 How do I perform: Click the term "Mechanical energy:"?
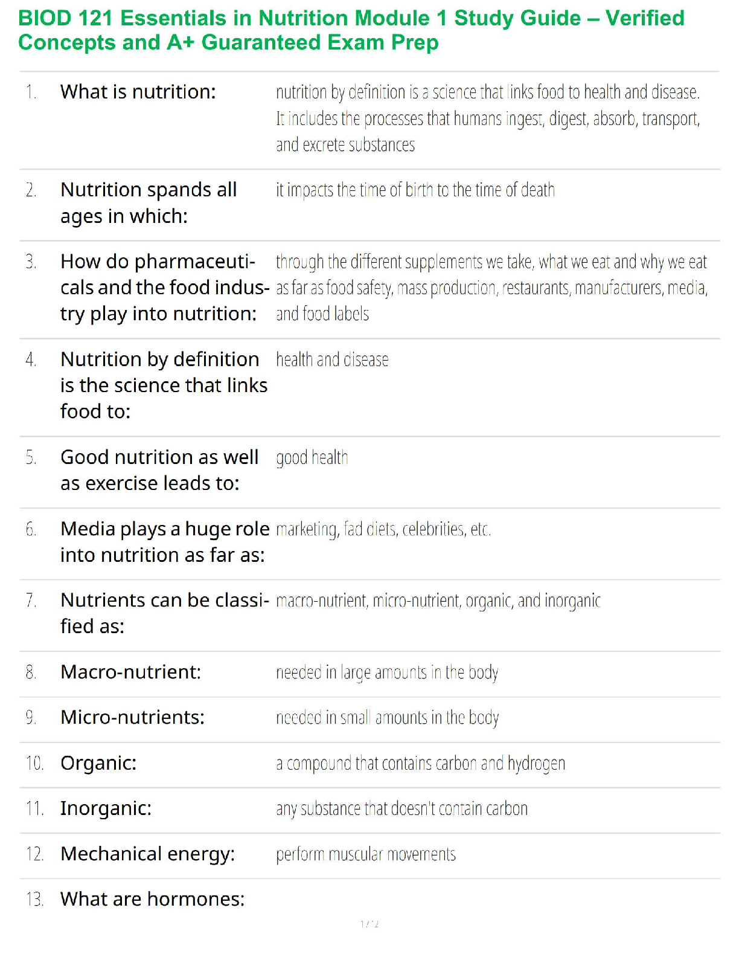pos(147,854)
